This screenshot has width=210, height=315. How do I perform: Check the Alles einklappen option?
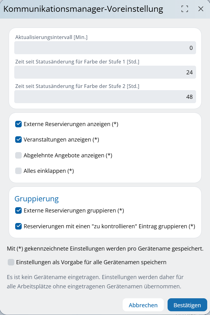[x=19, y=171]
